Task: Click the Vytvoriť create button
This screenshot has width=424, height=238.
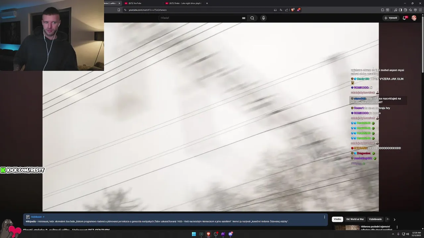Action: [391, 18]
